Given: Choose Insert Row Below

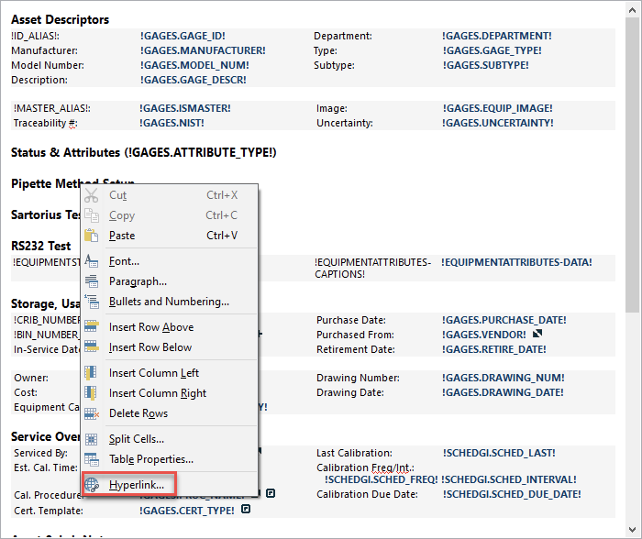Looking at the screenshot, I should (150, 347).
